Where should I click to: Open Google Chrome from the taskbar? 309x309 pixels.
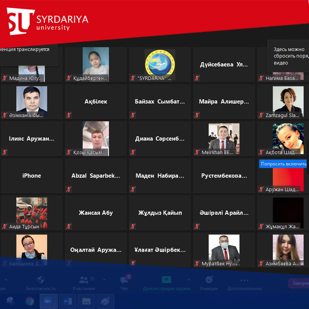(30, 301)
